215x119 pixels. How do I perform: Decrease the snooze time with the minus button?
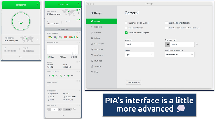pyautogui.click(x=49, y=109)
